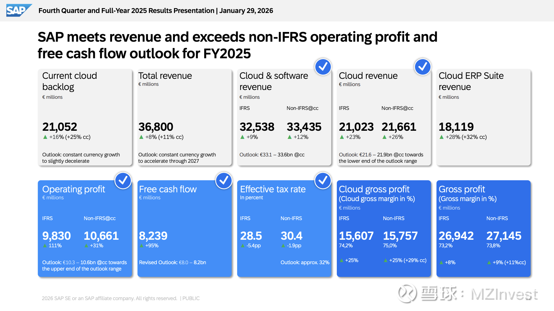Select the 'Free cash flow' card heading

pos(168,189)
